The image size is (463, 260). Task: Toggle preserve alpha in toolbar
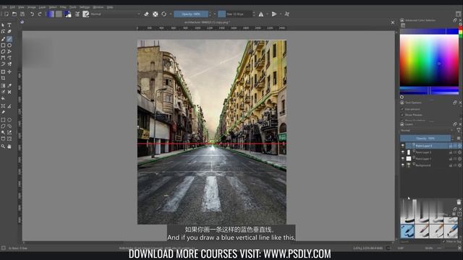tap(156, 14)
